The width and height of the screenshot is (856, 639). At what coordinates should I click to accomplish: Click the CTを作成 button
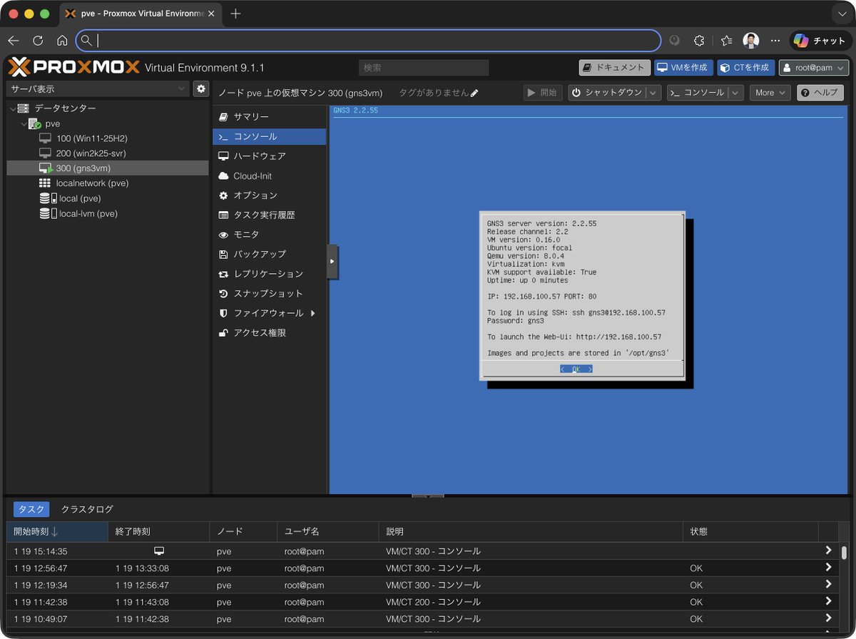point(745,68)
